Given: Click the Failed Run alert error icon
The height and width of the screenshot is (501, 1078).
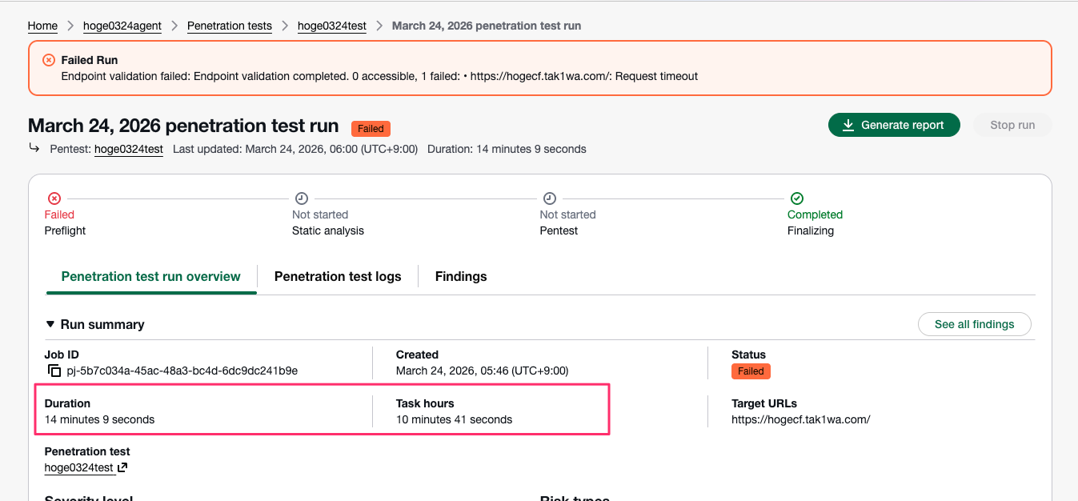Looking at the screenshot, I should [x=49, y=60].
